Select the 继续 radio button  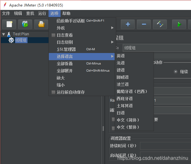click(176, 72)
